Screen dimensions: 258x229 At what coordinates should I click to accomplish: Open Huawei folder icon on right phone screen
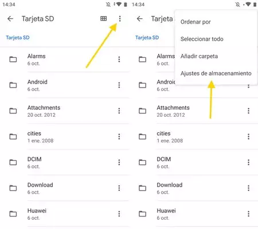point(142,214)
